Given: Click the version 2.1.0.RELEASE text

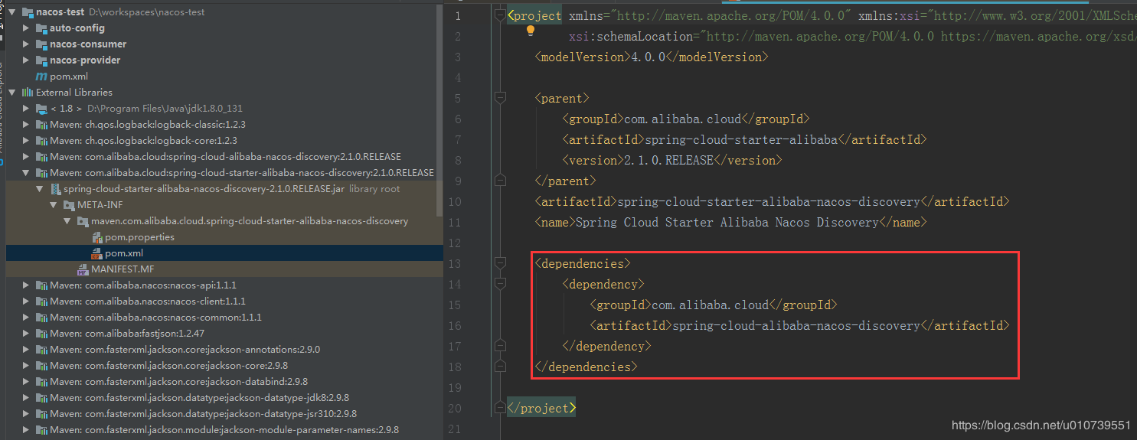Looking at the screenshot, I should click(671, 161).
